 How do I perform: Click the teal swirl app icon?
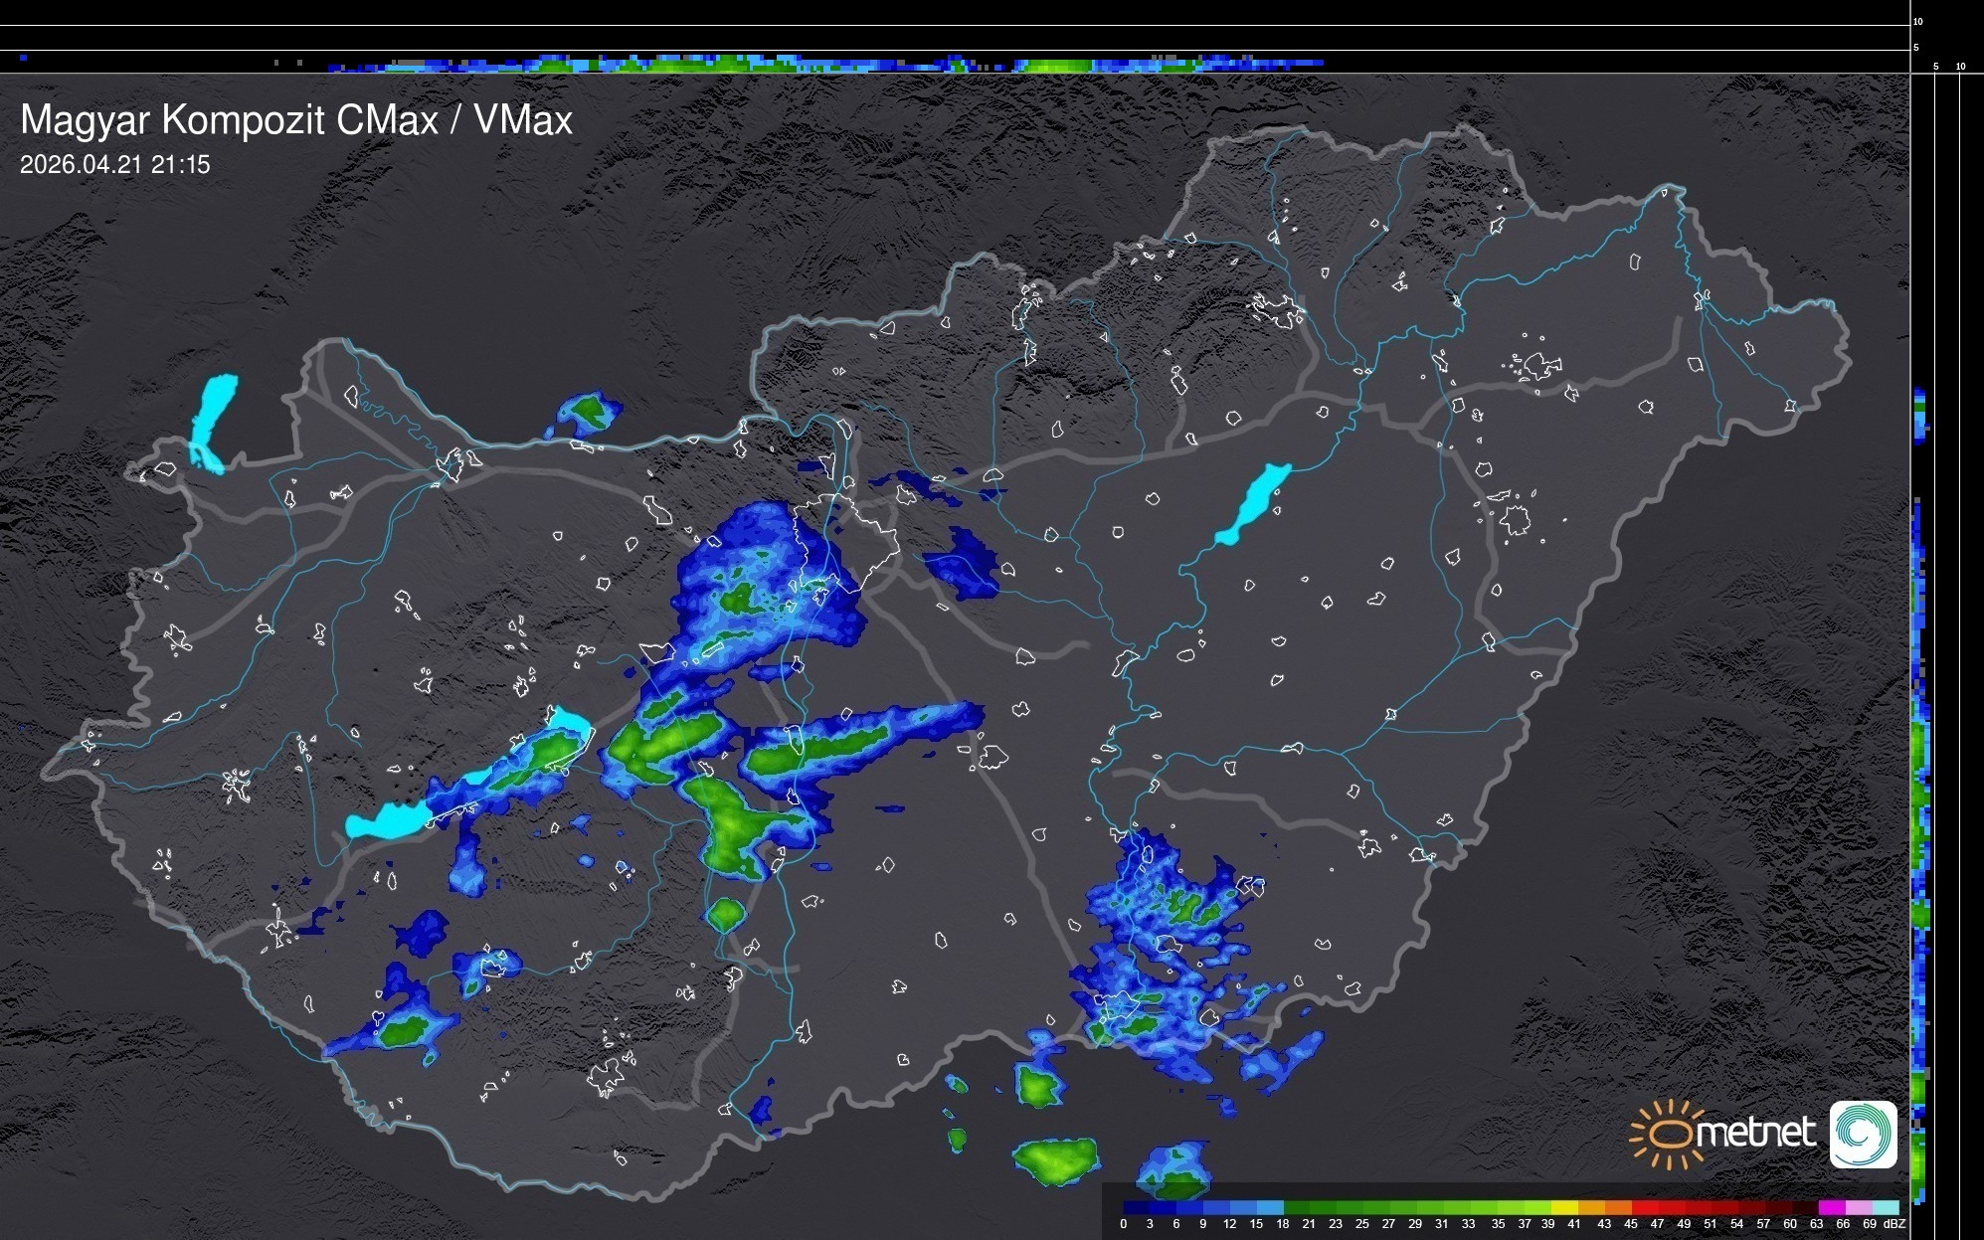(1864, 1134)
